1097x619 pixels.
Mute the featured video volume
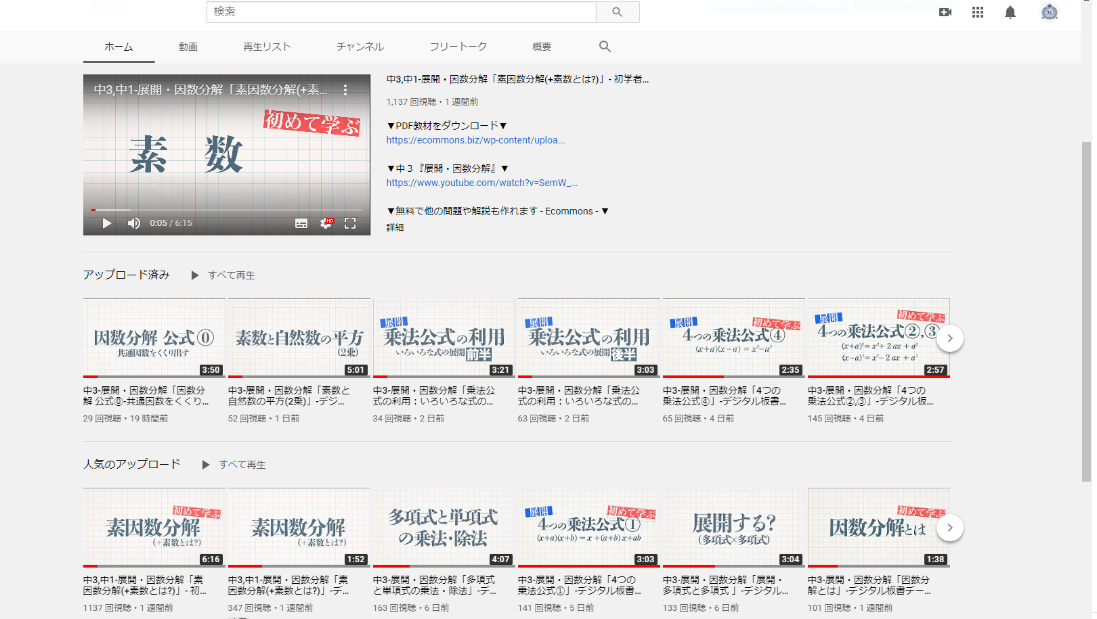pos(134,223)
